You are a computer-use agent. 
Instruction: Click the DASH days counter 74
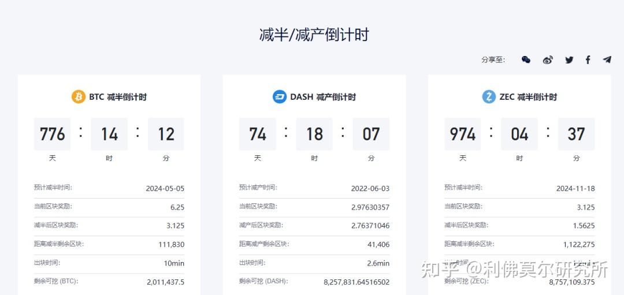click(x=258, y=134)
